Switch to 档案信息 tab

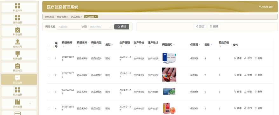click(x=61, y=17)
